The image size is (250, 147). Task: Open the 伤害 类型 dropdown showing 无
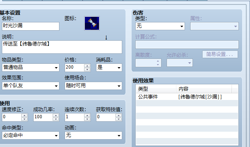click(x=160, y=26)
